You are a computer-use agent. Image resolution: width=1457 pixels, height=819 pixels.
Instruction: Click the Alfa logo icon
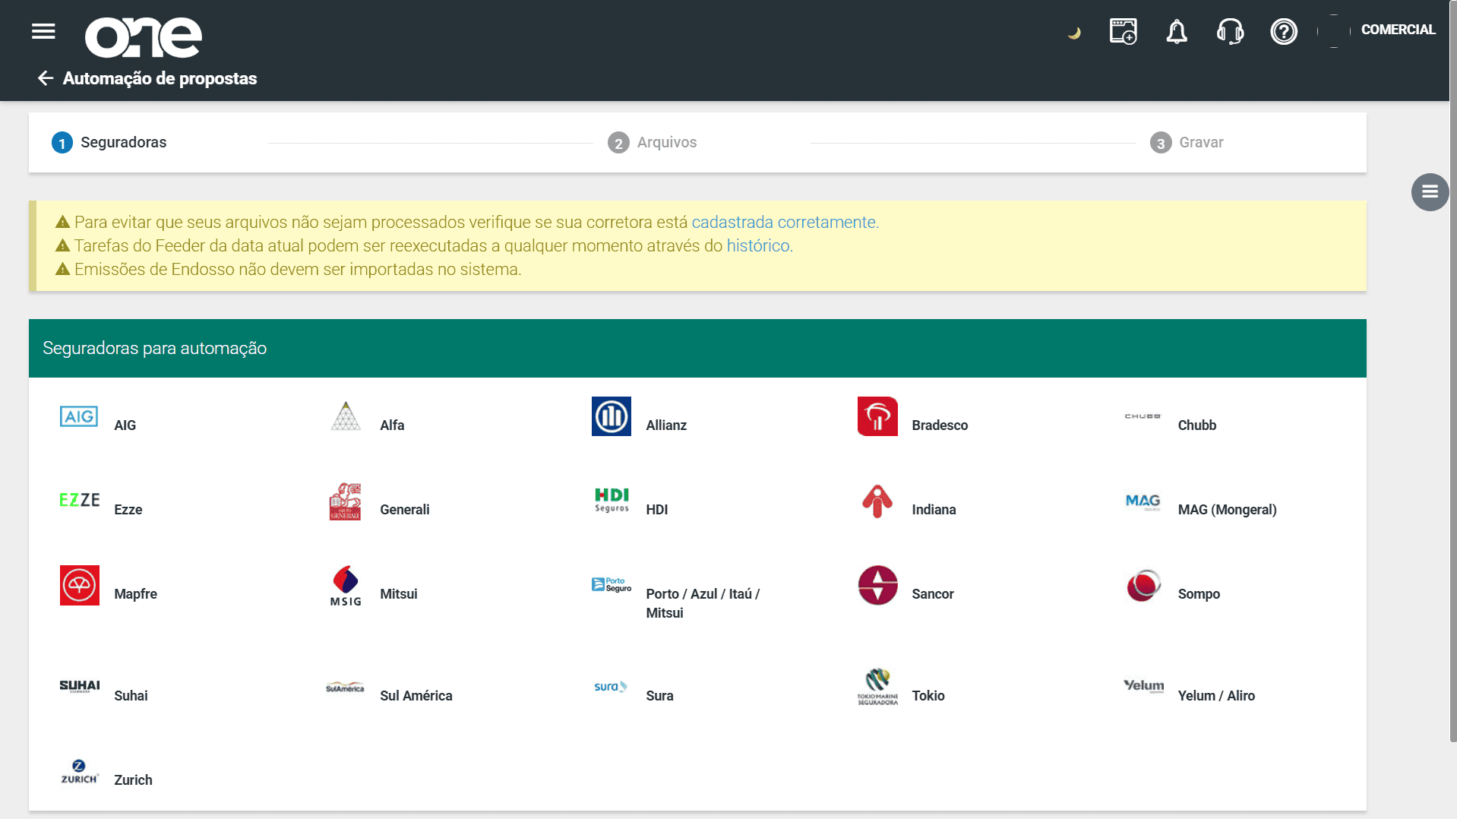(346, 416)
